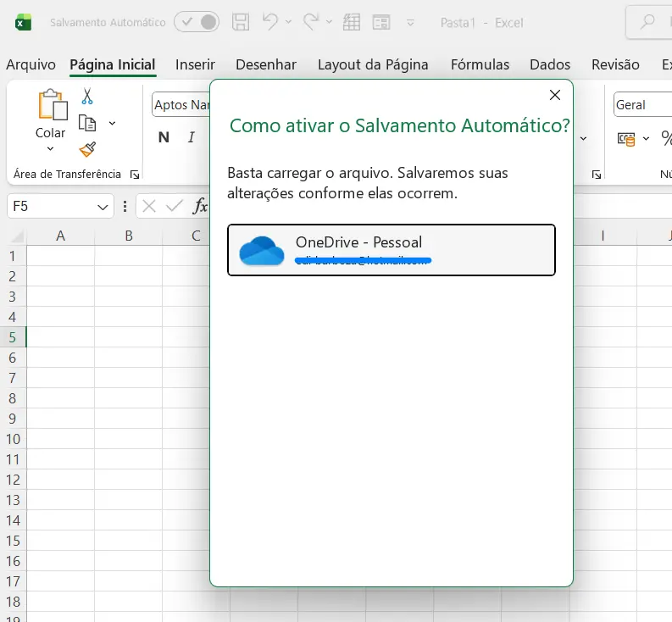This screenshot has width=672, height=622.
Task: Click the formula bar Enter checkmark icon
Action: (174, 206)
